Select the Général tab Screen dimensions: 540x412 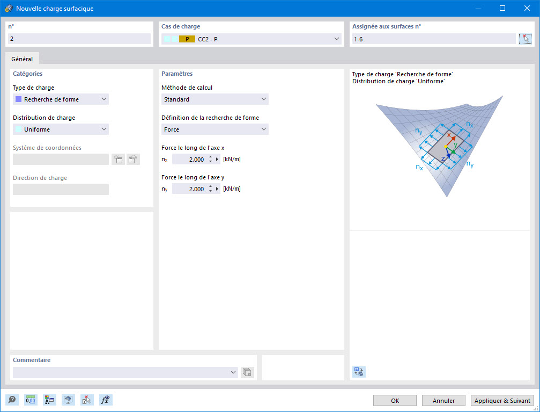(22, 59)
